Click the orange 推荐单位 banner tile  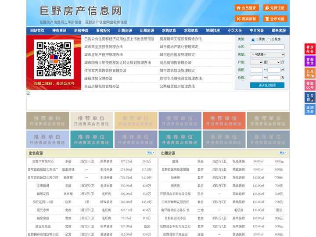[224, 121]
